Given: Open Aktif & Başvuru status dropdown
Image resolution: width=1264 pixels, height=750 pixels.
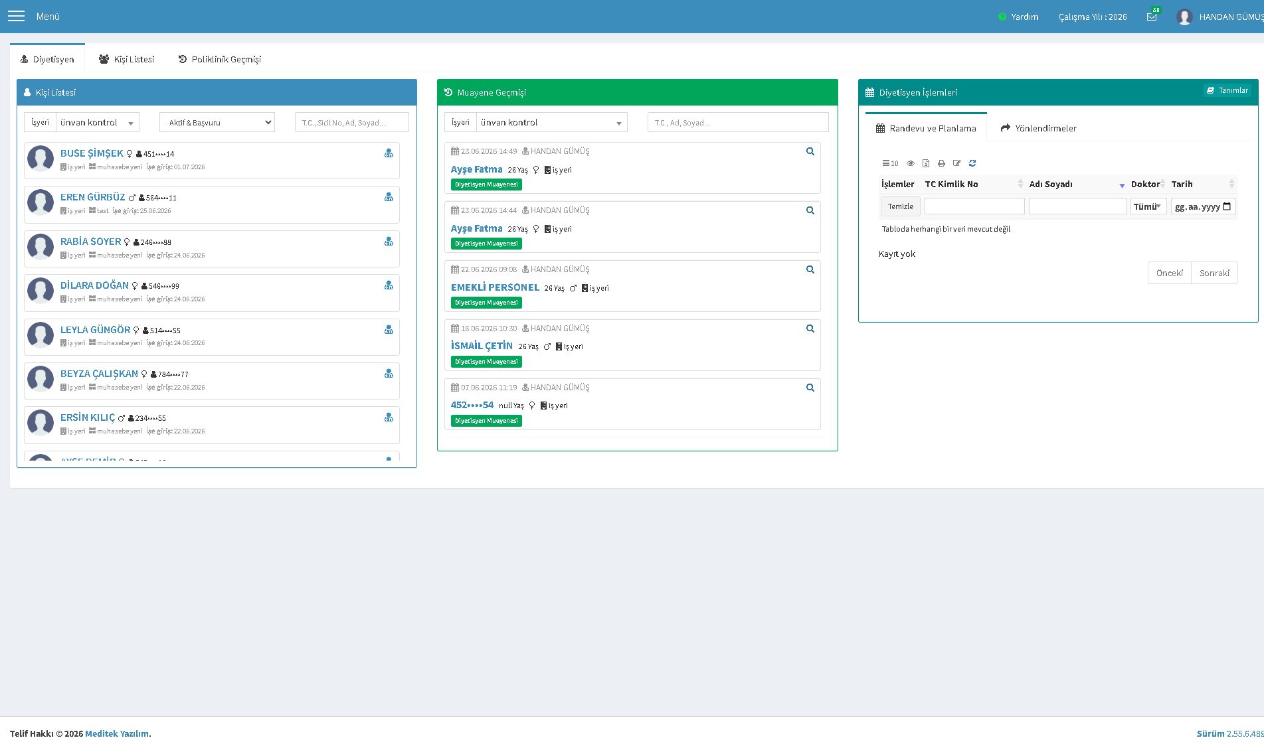Looking at the screenshot, I should tap(217, 122).
